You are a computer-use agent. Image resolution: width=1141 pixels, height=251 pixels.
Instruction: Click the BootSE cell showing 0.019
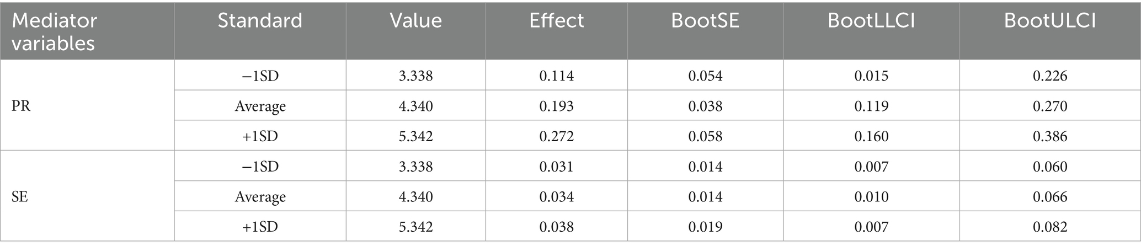coord(705,227)
